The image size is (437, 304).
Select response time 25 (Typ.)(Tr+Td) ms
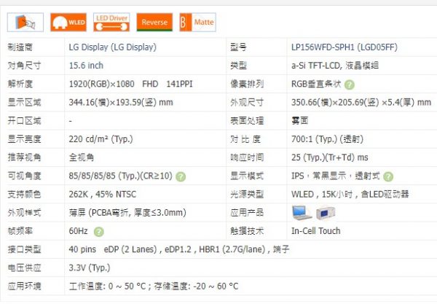coord(330,157)
